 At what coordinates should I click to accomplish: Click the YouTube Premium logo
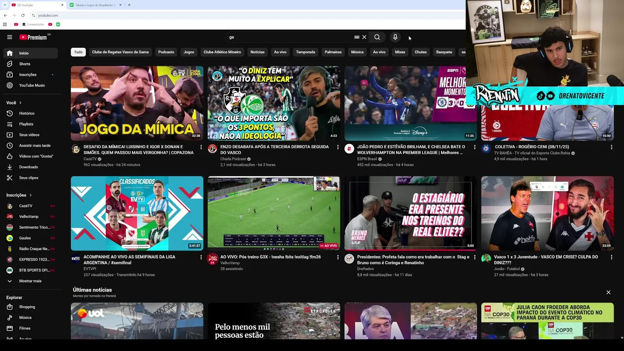(x=34, y=37)
